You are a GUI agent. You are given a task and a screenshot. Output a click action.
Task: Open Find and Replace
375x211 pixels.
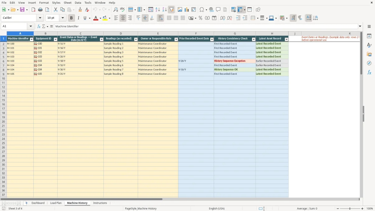tap(116, 10)
